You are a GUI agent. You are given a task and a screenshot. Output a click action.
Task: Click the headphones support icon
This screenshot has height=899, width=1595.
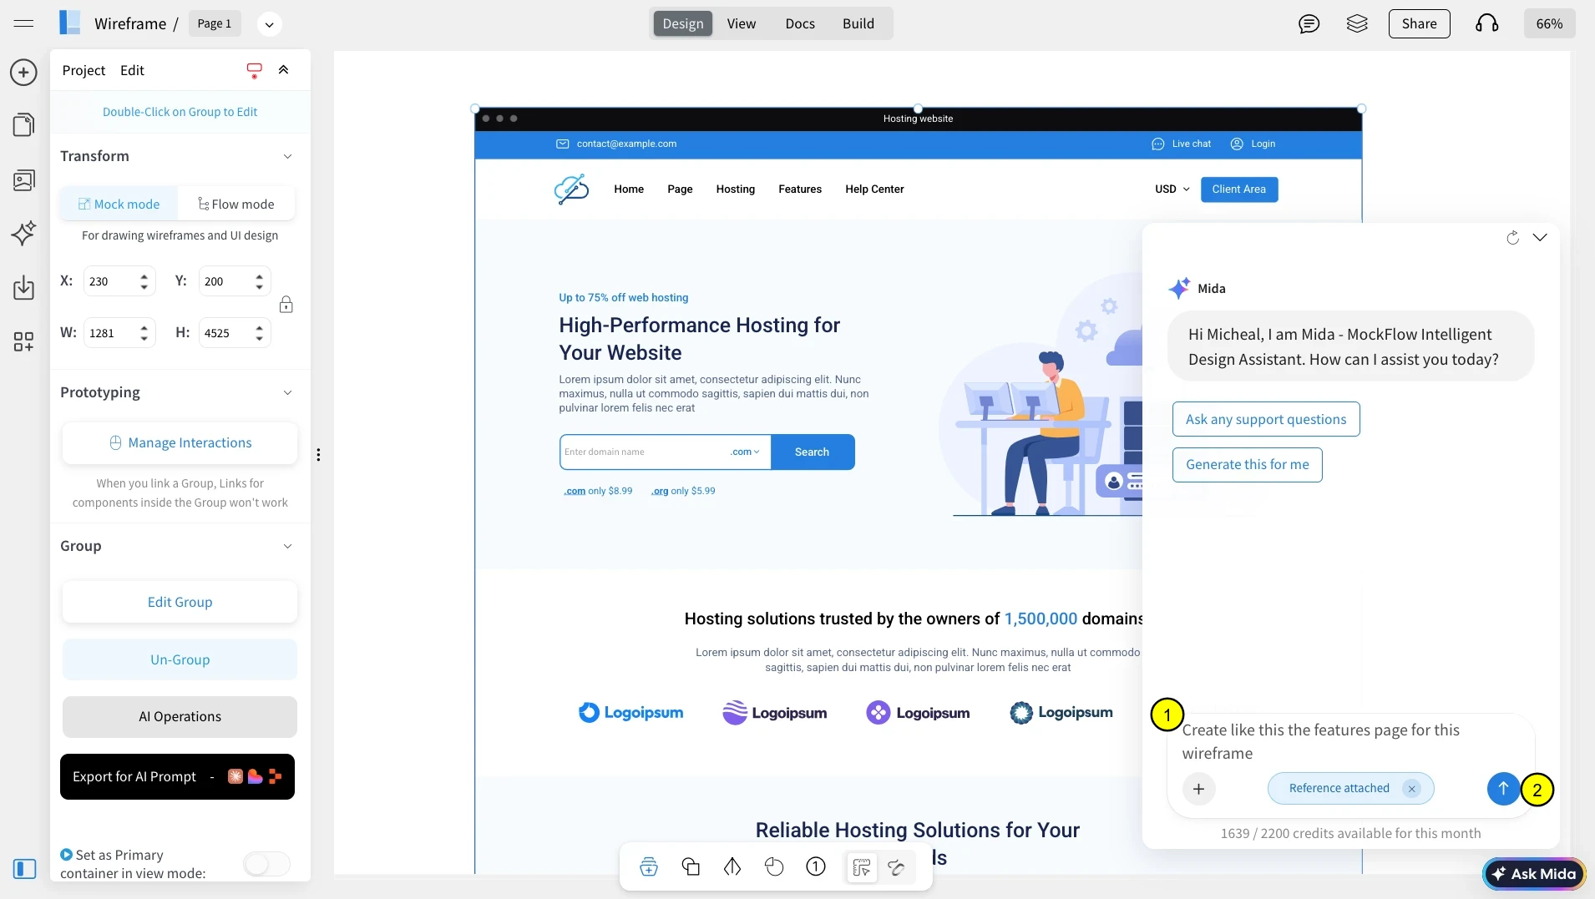(1486, 24)
